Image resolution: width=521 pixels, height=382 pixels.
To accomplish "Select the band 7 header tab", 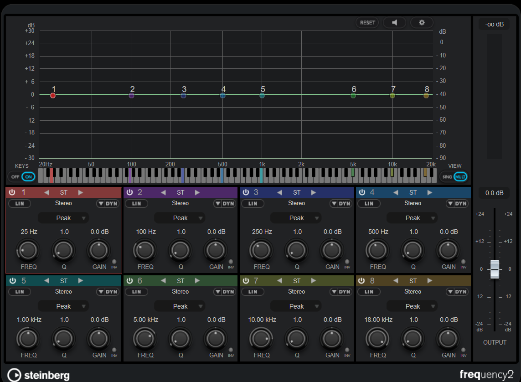I will [x=297, y=281].
